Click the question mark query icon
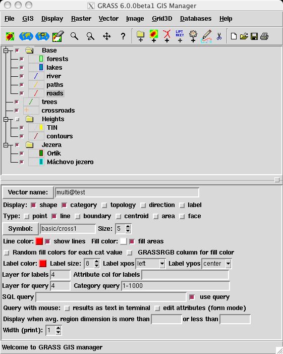The height and width of the screenshot is (354, 283). [123, 36]
